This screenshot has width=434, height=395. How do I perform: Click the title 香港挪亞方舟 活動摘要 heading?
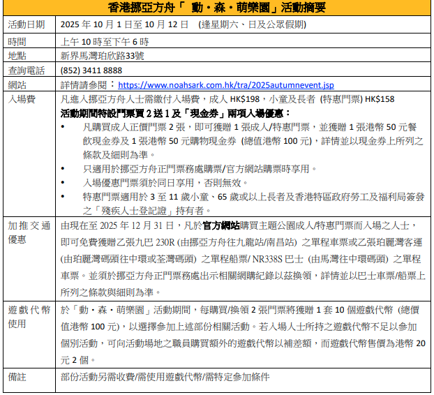click(x=217, y=8)
